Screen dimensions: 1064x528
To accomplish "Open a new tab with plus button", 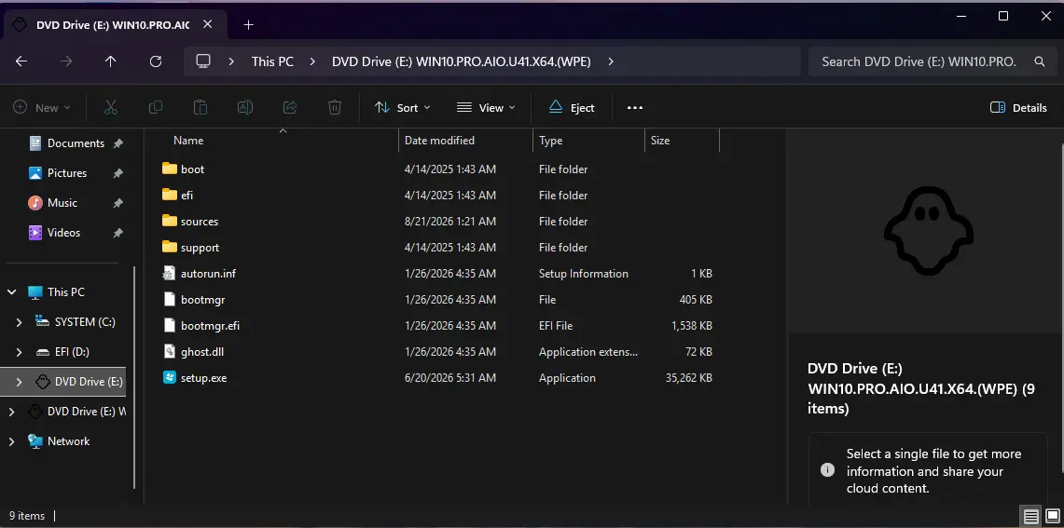I will point(248,25).
